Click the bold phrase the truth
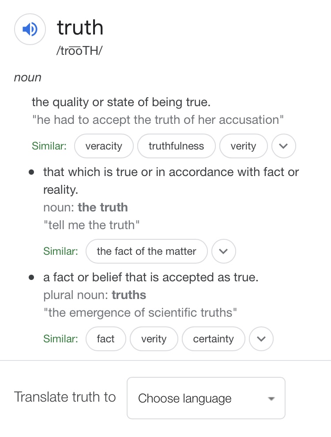This screenshot has width=331, height=437. (x=103, y=207)
